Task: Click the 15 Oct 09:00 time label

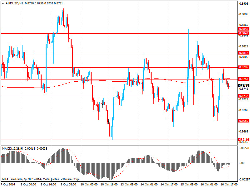Action: [x=189, y=184]
